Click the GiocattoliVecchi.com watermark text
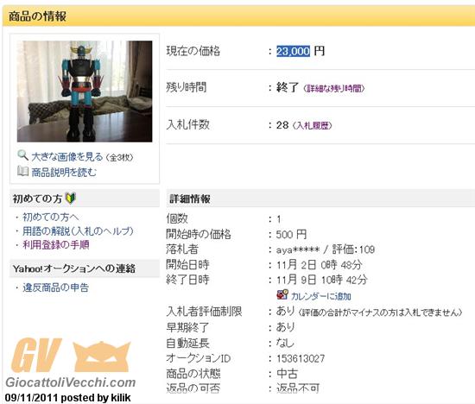The height and width of the screenshot is (404, 475). coord(71,382)
